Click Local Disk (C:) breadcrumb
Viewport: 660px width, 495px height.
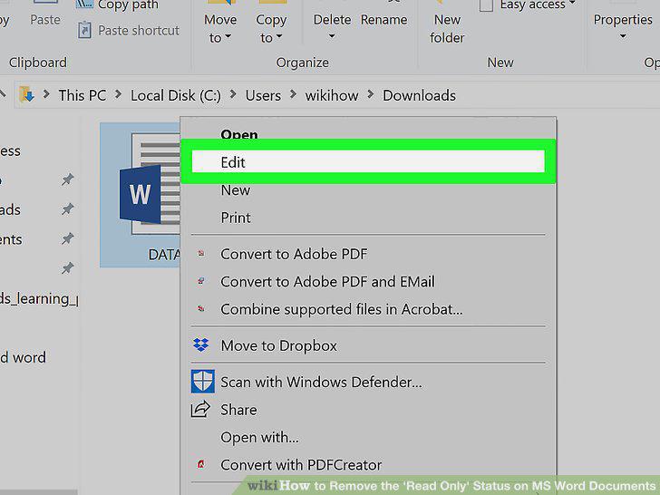(176, 95)
